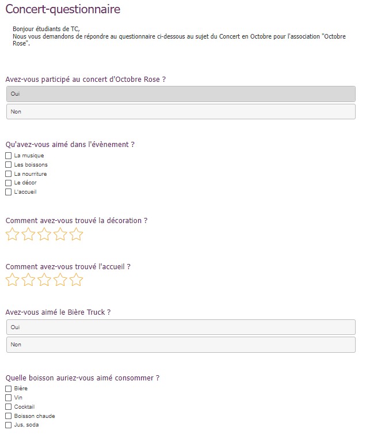
Task: Rate the décoration with one star
Action: pos(12,235)
